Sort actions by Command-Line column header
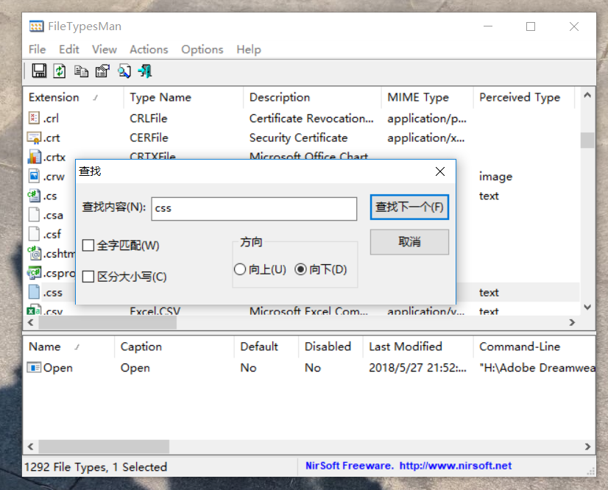This screenshot has width=608, height=490. [534, 347]
